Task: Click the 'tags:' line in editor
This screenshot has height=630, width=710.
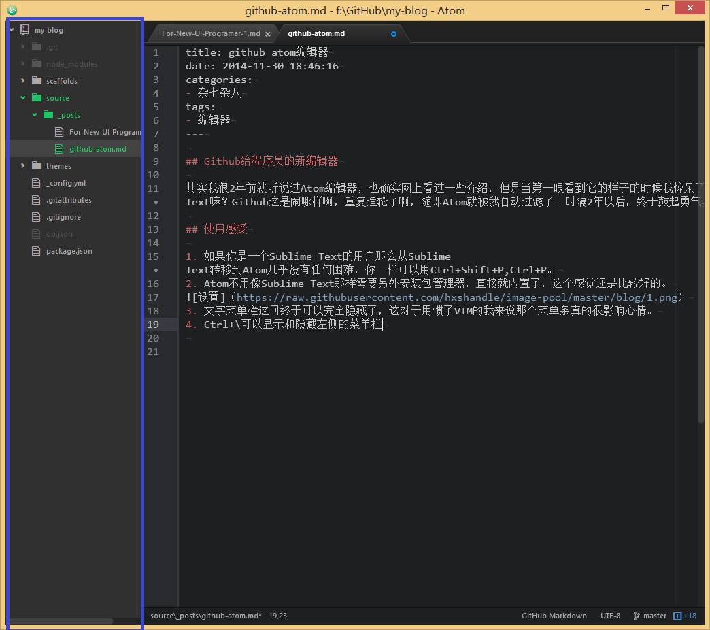Action: pos(201,107)
